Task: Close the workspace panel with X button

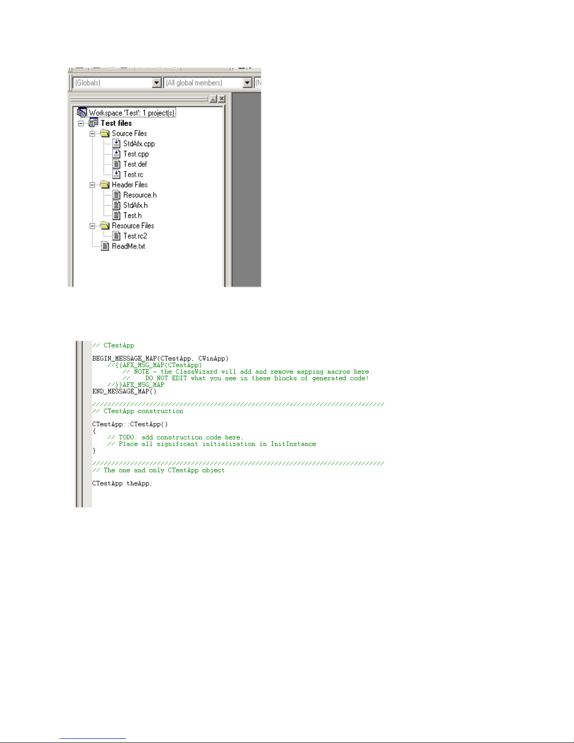Action: pos(222,99)
